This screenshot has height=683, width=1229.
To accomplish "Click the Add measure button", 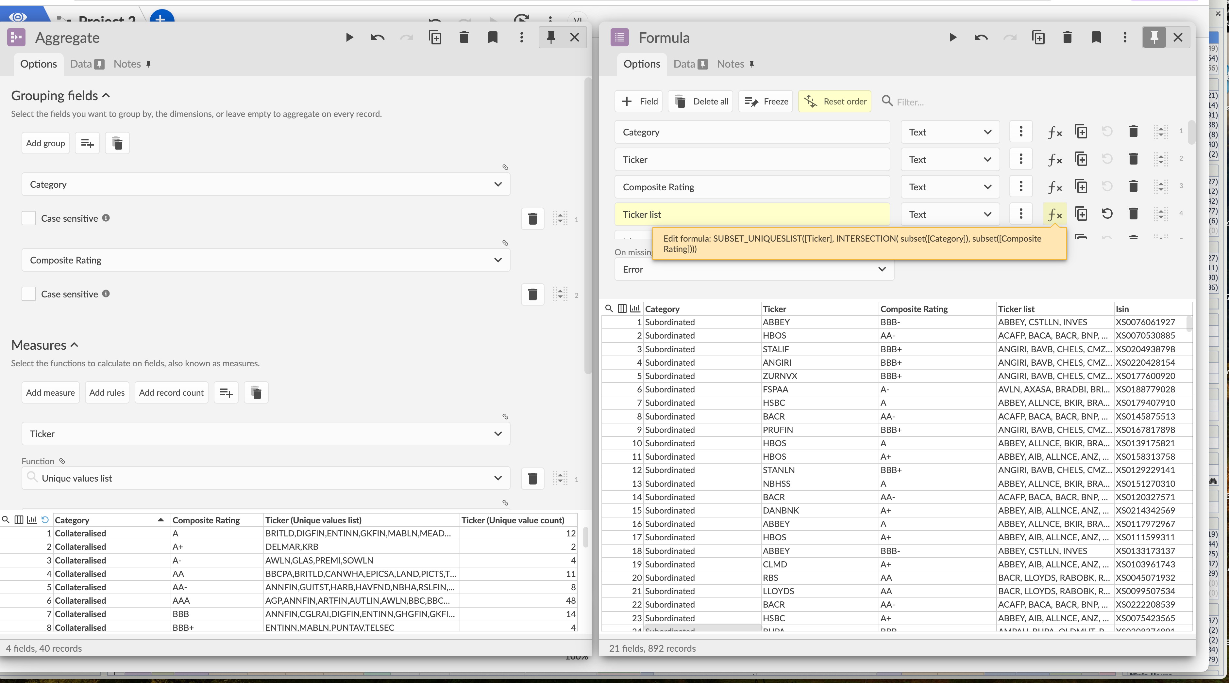I will coord(50,393).
